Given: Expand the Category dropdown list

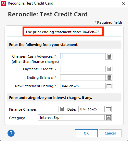Looking at the screenshot, I should click(108, 118).
